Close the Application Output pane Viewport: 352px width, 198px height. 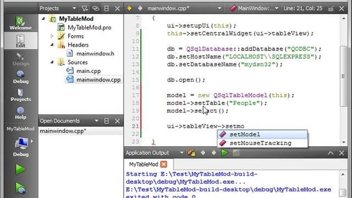click(342, 153)
